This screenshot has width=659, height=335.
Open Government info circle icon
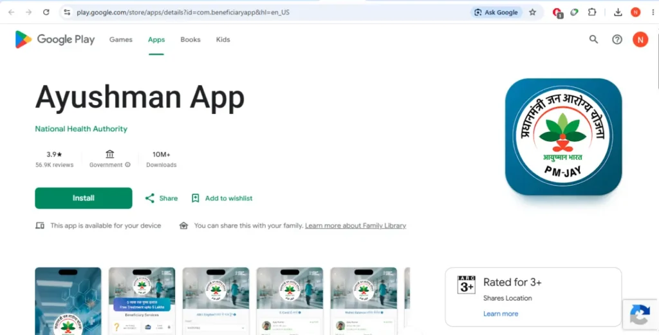point(128,165)
